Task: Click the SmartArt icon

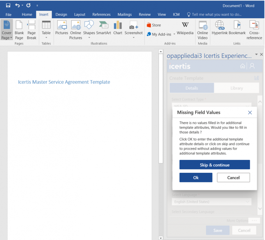Action: click(103, 28)
